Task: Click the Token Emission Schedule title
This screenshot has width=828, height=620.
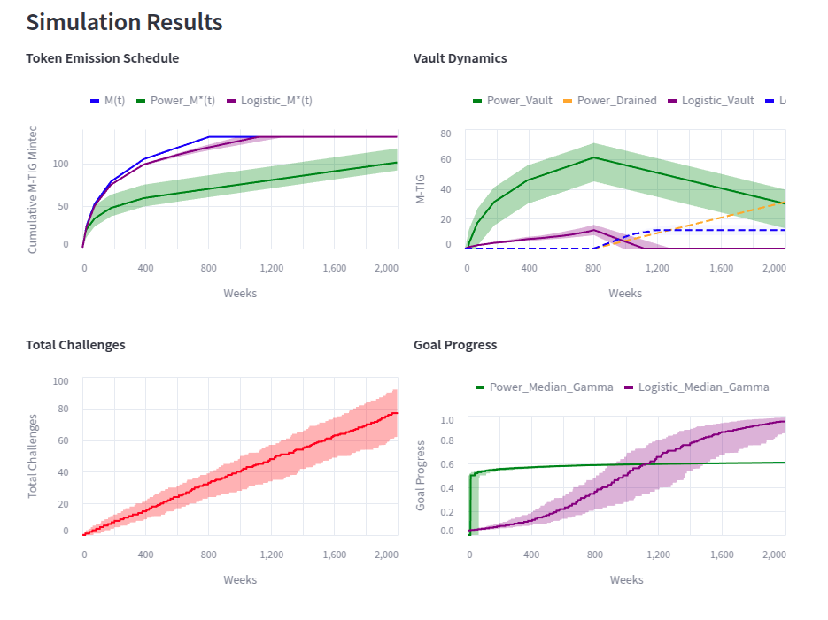Action: [x=103, y=58]
